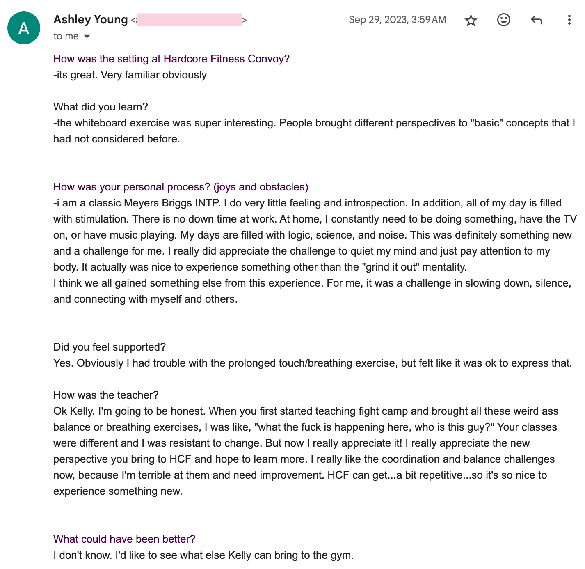The height and width of the screenshot is (569, 585).
Task: Click heading "How was the setting at Hardcore Fitness Convoy?"
Action: (171, 59)
